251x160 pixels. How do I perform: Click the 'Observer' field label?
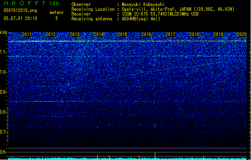click(81, 4)
